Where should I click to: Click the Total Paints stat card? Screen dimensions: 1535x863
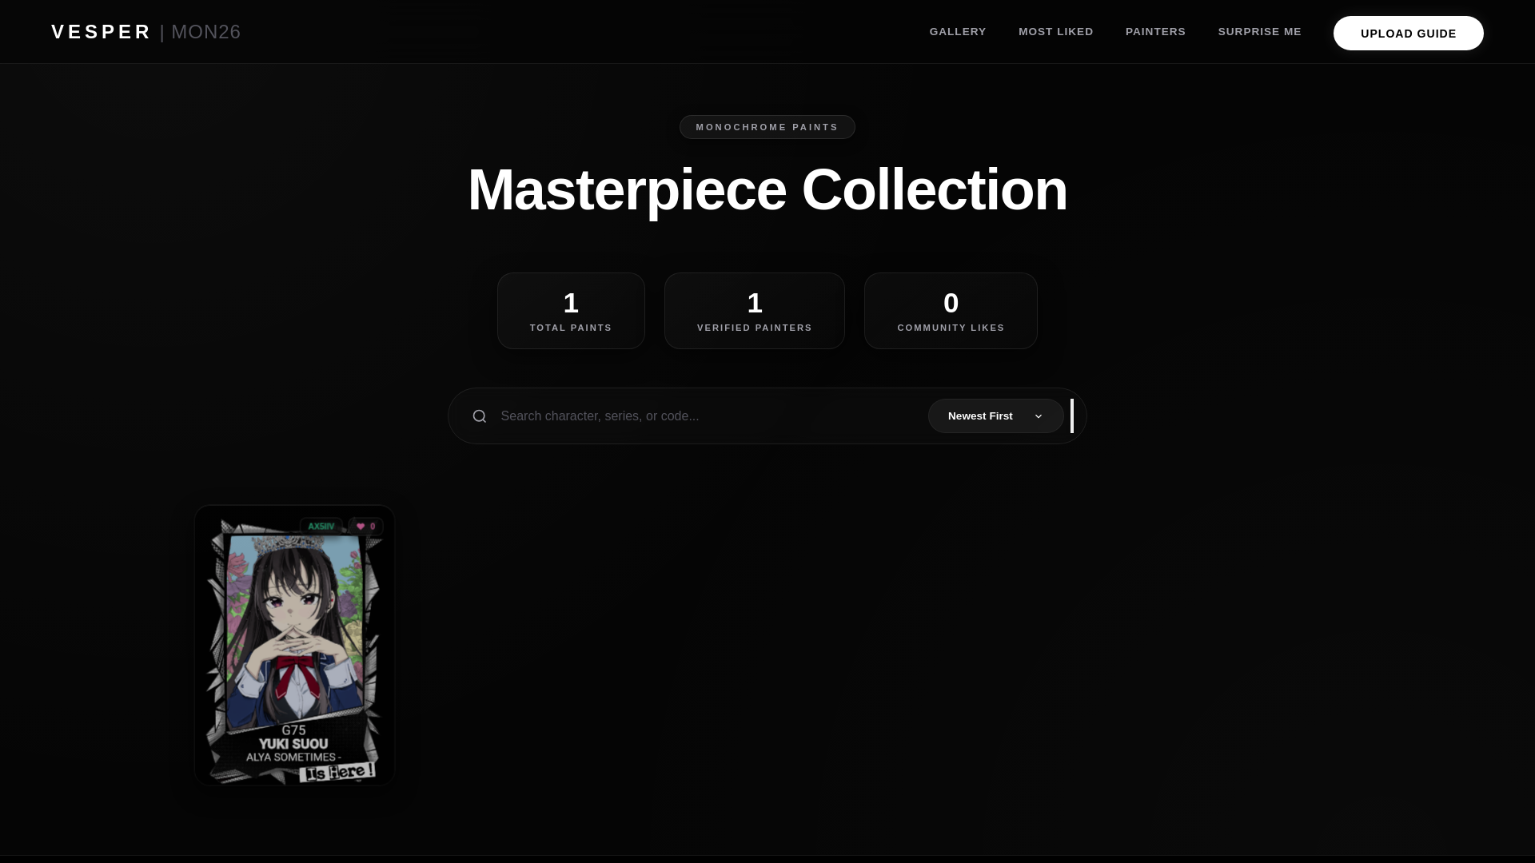pyautogui.click(x=571, y=311)
